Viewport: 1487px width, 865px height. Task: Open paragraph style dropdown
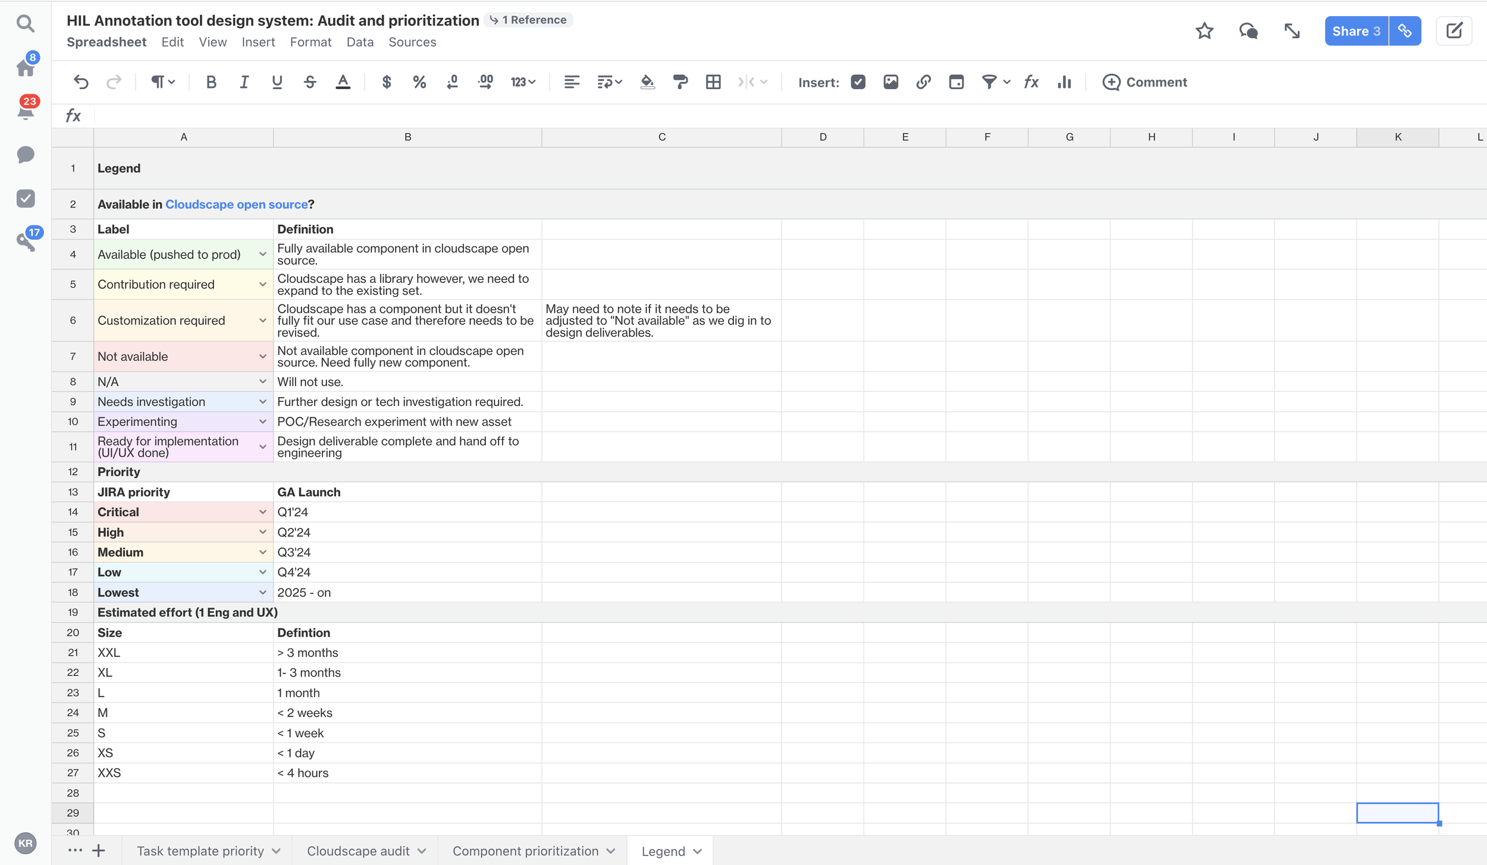pyautogui.click(x=162, y=82)
